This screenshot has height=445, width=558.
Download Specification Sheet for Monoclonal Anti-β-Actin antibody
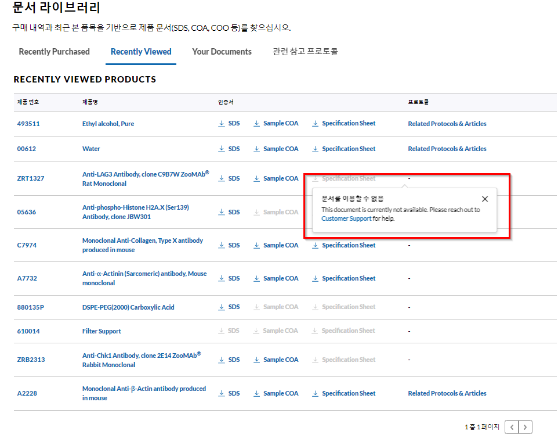343,393
